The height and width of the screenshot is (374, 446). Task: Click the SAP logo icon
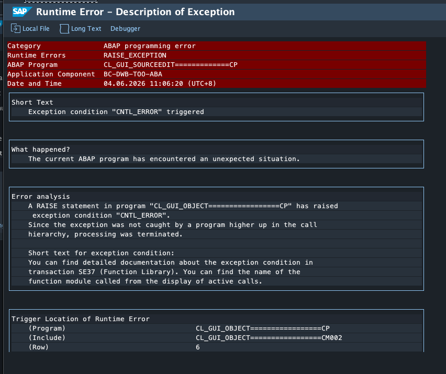[22, 12]
